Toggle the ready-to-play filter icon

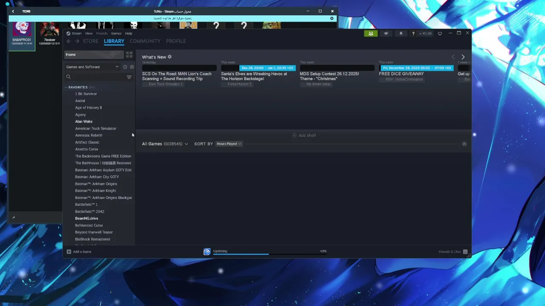[x=132, y=67]
